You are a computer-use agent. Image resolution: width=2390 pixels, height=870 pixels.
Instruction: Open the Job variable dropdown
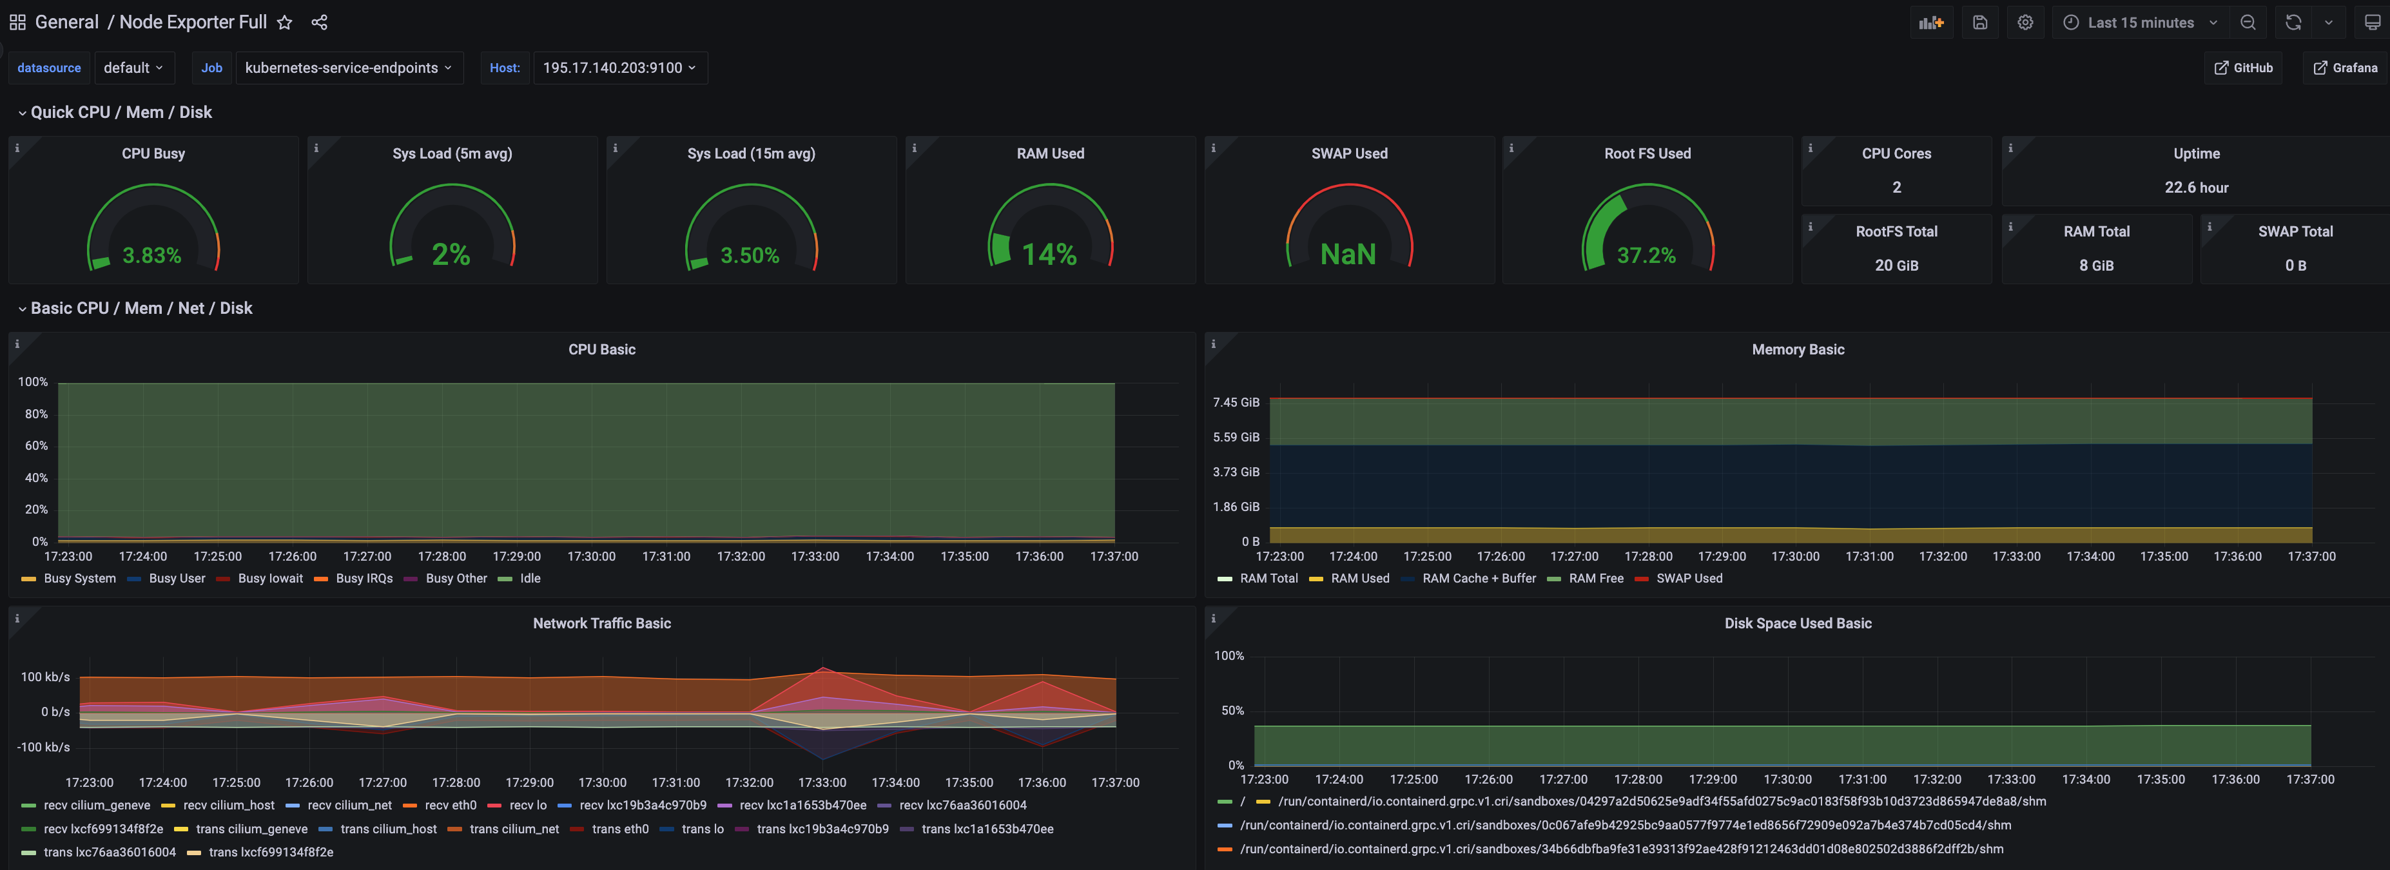click(x=349, y=67)
